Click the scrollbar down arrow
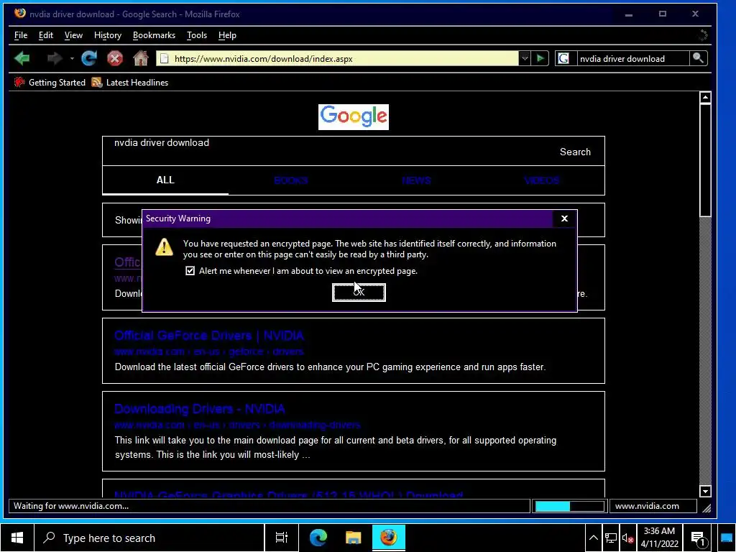 coord(705,492)
